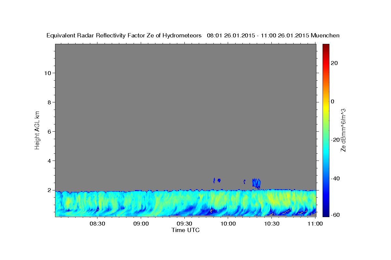This screenshot has height=260, width=391.
Task: Click the '11:00' time tick label
Action: point(315,224)
